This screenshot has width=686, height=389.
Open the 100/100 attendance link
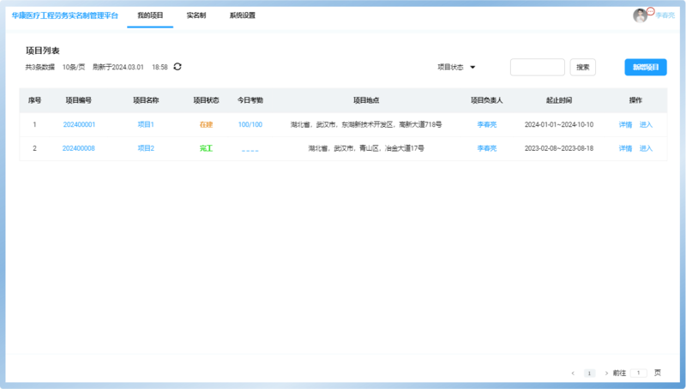(250, 124)
